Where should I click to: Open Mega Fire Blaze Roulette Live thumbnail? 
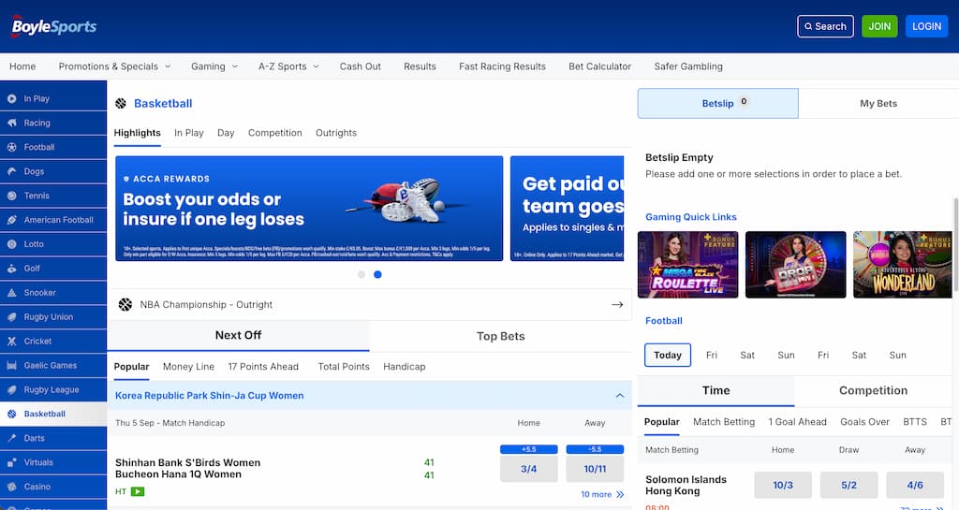(x=688, y=265)
